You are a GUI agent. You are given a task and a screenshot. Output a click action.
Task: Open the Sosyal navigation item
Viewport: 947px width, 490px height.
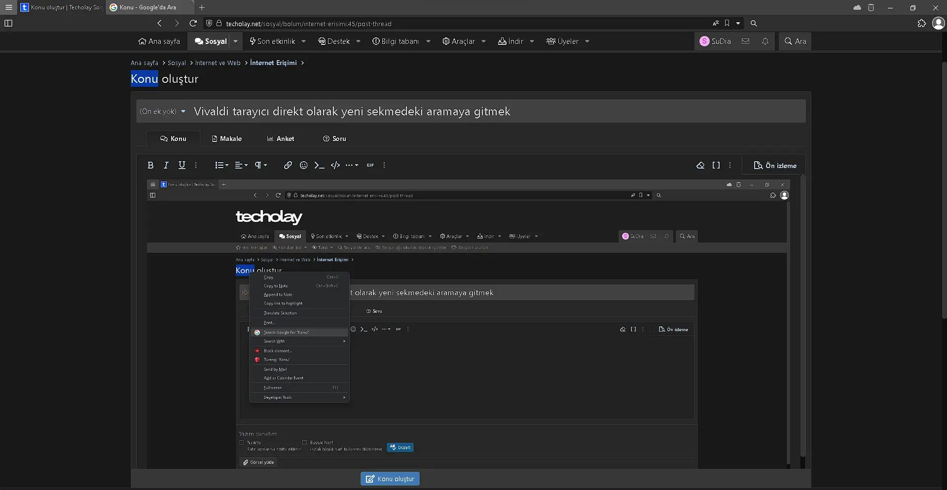211,41
